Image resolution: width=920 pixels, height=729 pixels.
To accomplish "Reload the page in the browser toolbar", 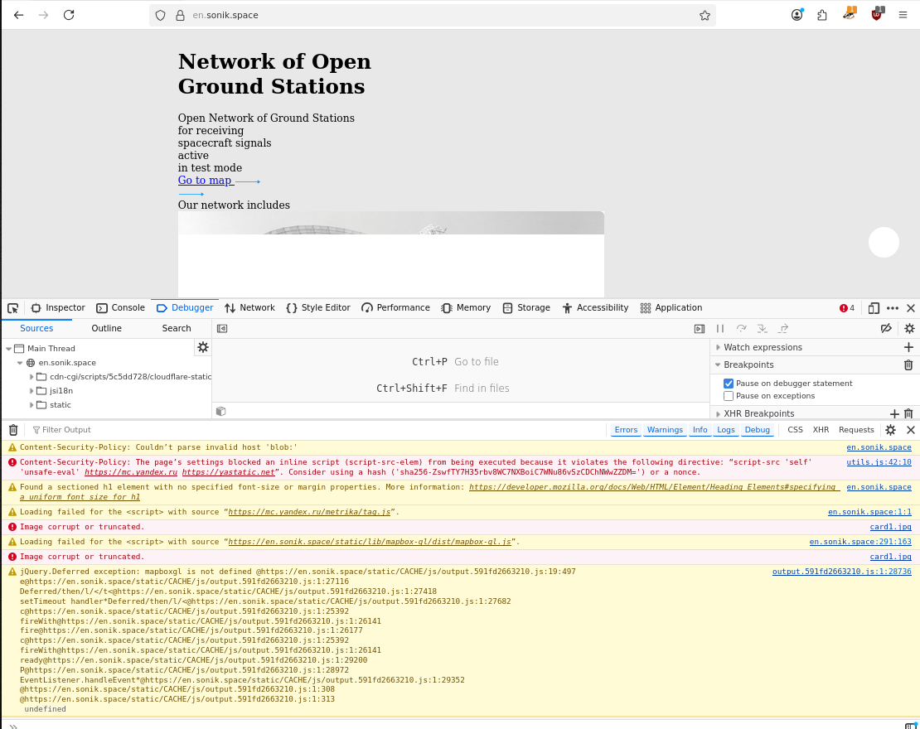I will [x=69, y=15].
